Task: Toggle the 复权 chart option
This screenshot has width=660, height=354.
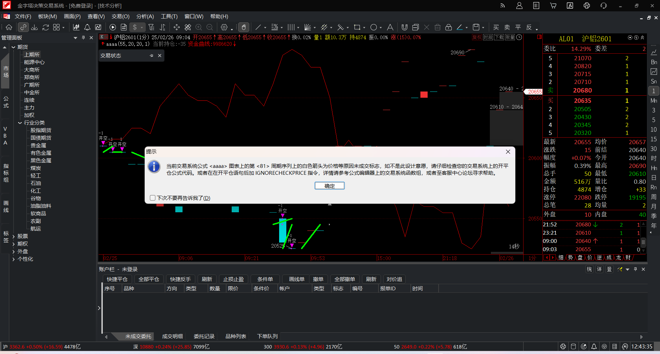Action: (477, 37)
